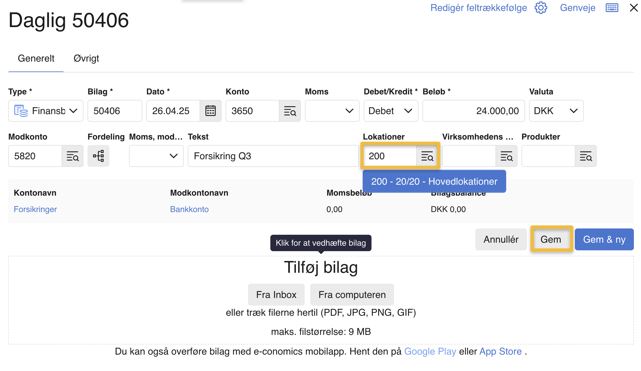Screen dimensions: 641x371
Task: Click the Modkonto lookup search icon
Action: click(x=72, y=156)
